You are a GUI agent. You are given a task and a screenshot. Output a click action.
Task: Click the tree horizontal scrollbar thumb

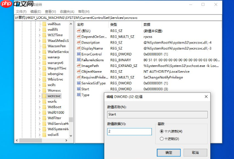31,141
